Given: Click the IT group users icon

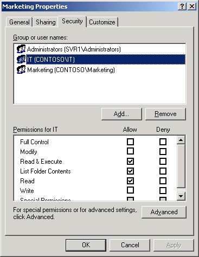Looking at the screenshot, I should point(21,59).
